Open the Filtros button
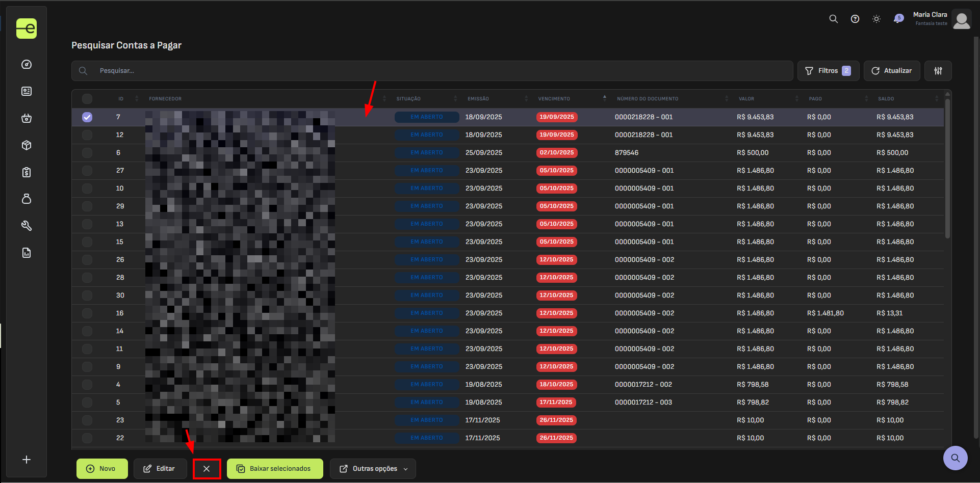Image resolution: width=980 pixels, height=483 pixels. 829,71
